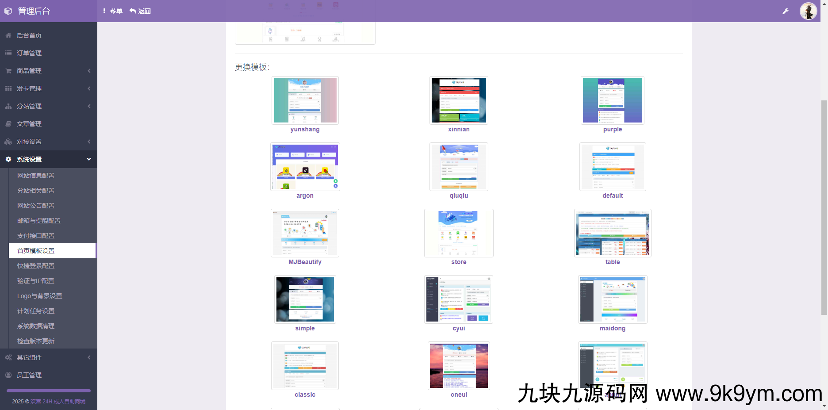Viewport: 828px width, 410px height.
Task: Open the user avatar in top right corner
Action: click(x=808, y=11)
